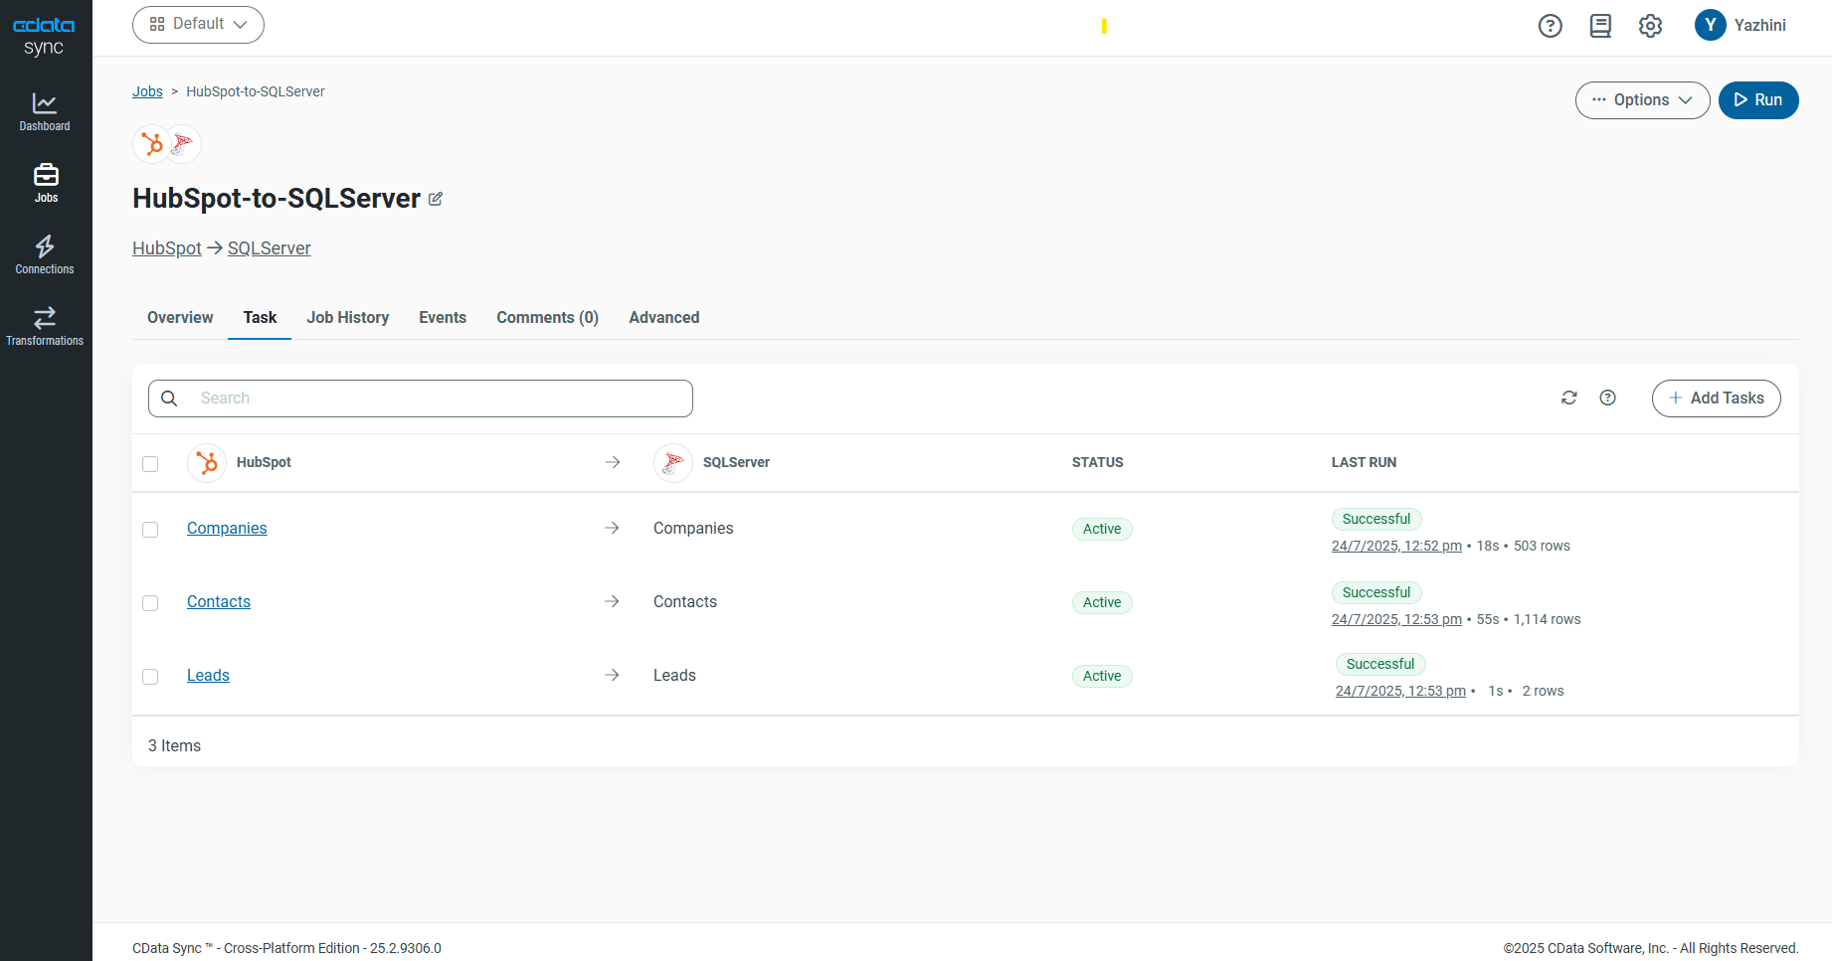Click the task table help icon
The height and width of the screenshot is (961, 1832).
point(1607,398)
